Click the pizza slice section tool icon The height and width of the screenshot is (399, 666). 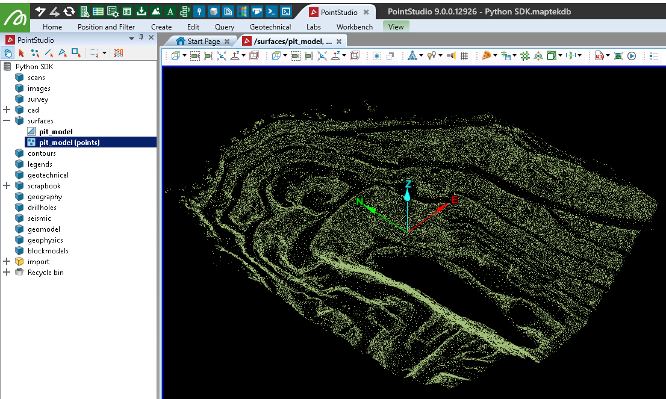click(486, 55)
